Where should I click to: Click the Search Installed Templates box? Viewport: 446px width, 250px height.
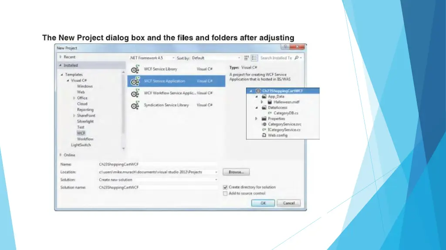point(276,58)
